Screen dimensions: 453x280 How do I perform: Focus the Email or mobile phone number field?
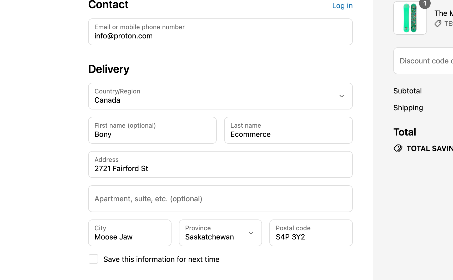click(x=220, y=32)
